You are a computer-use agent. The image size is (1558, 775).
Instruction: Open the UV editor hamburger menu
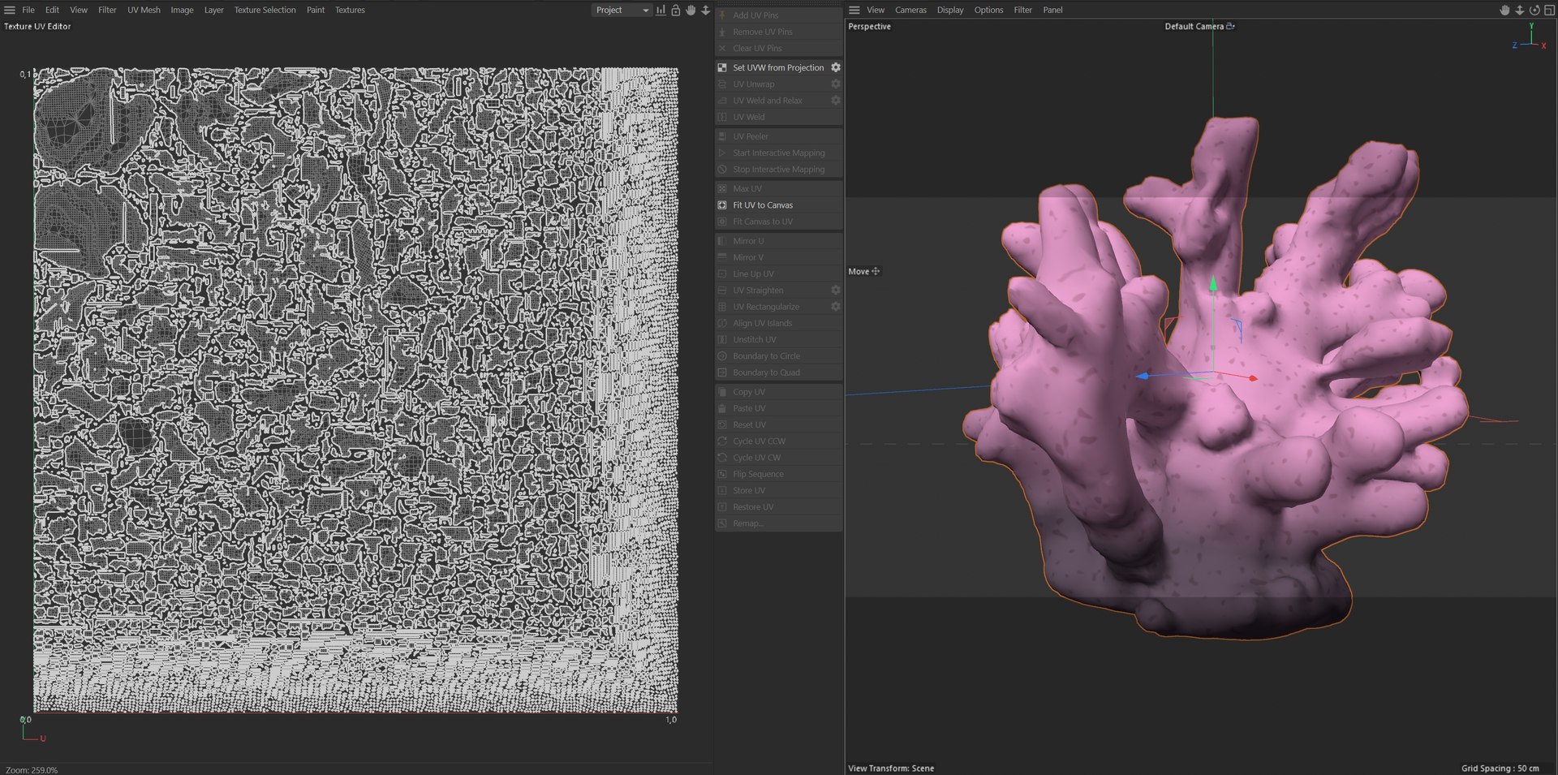coord(10,10)
